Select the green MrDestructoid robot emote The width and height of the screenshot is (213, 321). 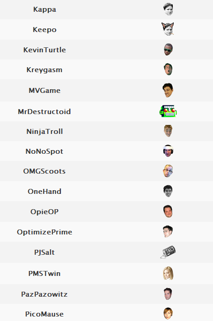click(168, 111)
